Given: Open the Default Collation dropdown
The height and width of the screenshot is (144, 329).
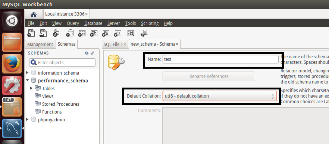Looking at the screenshot, I should click(219, 96).
